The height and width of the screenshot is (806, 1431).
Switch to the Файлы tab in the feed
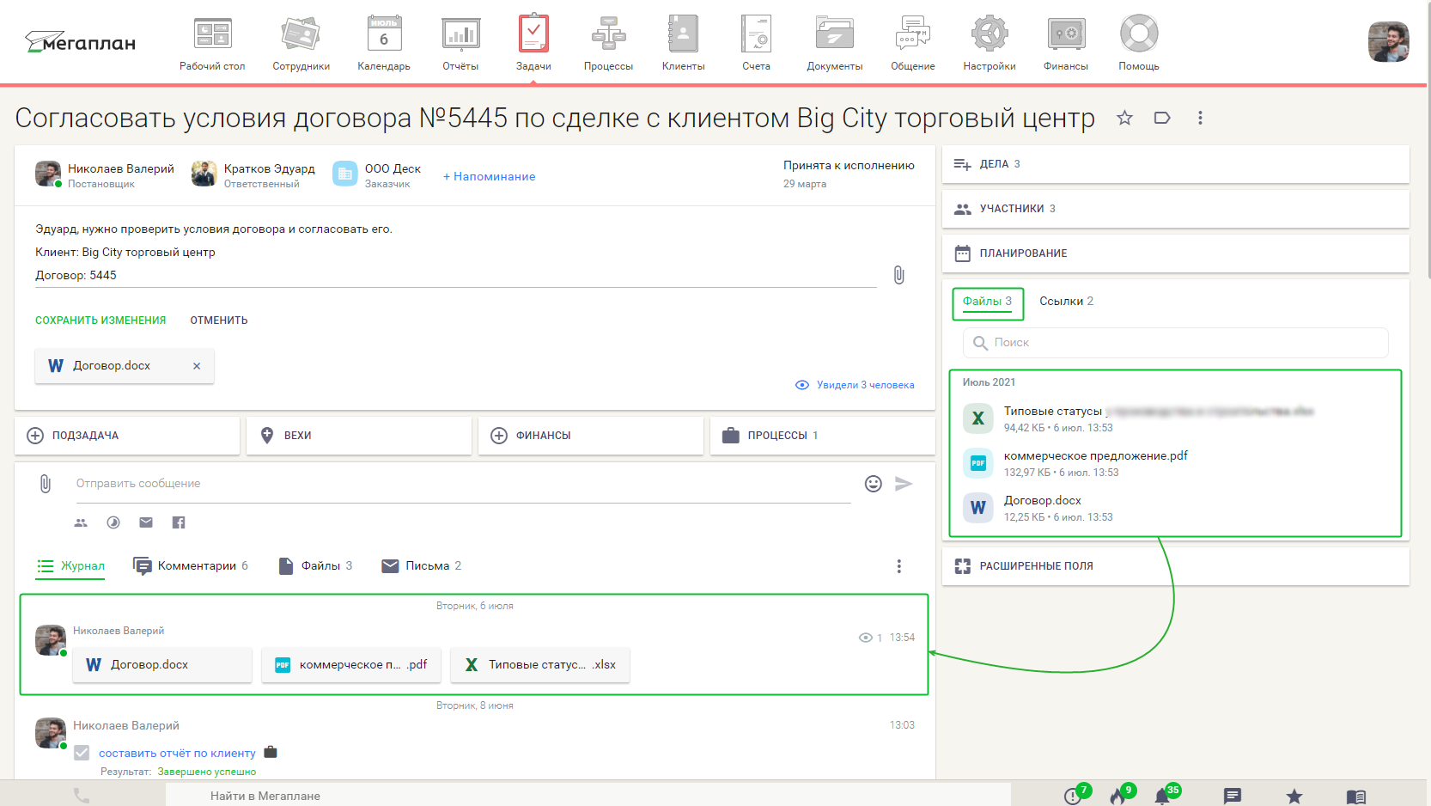click(315, 566)
